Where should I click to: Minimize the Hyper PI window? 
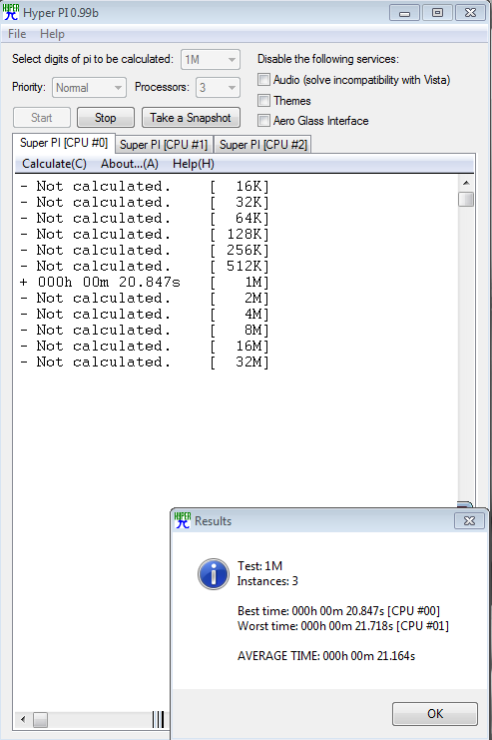point(404,12)
